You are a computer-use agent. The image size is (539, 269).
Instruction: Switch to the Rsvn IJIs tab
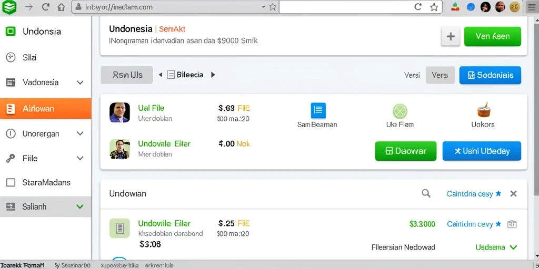point(127,75)
